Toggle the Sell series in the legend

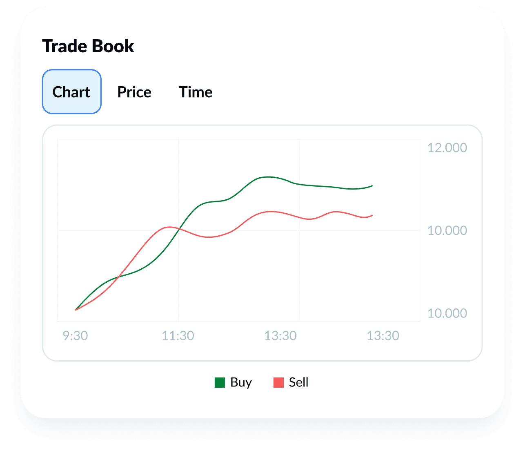(291, 382)
